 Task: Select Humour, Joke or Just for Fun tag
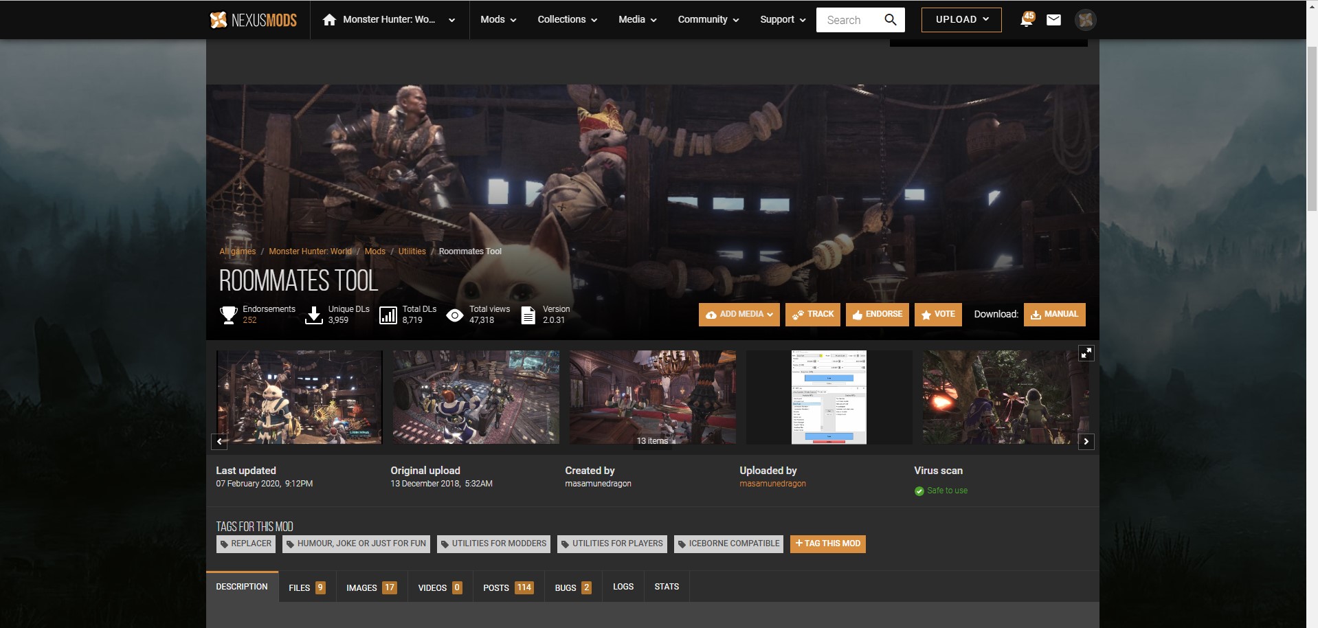pos(356,543)
